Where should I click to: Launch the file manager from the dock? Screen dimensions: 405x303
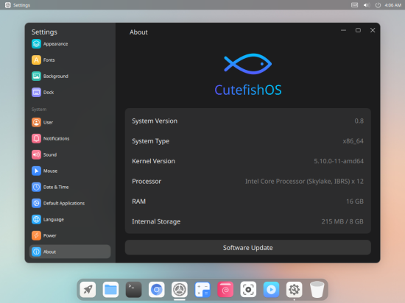[110, 290]
